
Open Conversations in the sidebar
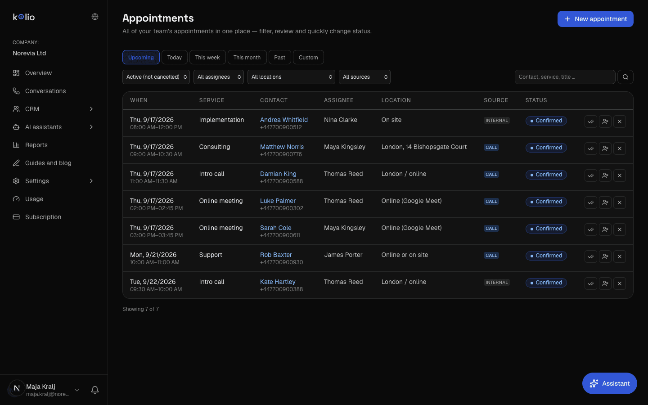pyautogui.click(x=54, y=91)
